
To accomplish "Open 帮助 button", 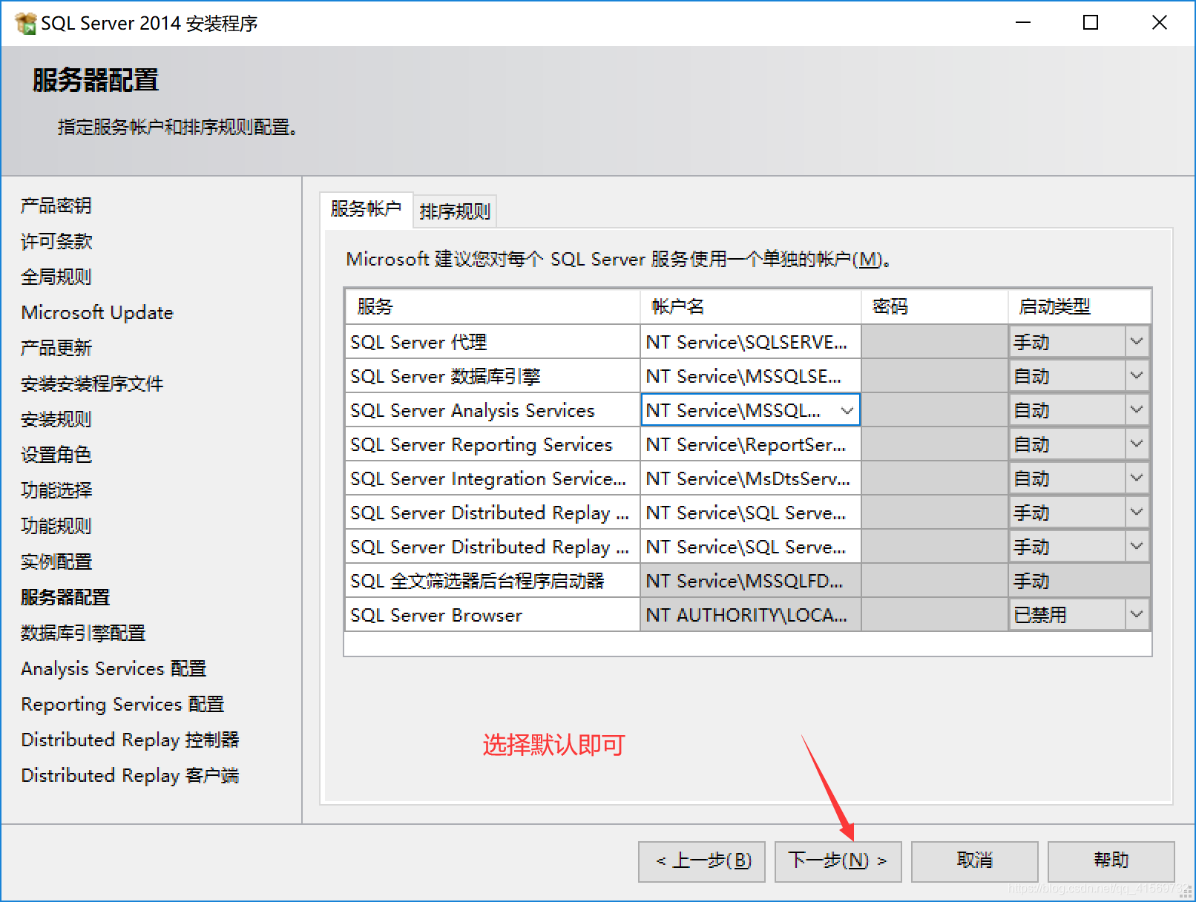I will click(1111, 861).
